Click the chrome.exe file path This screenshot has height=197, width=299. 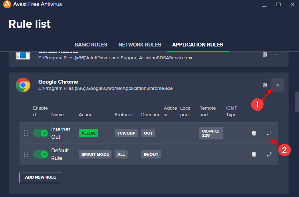[106, 88]
